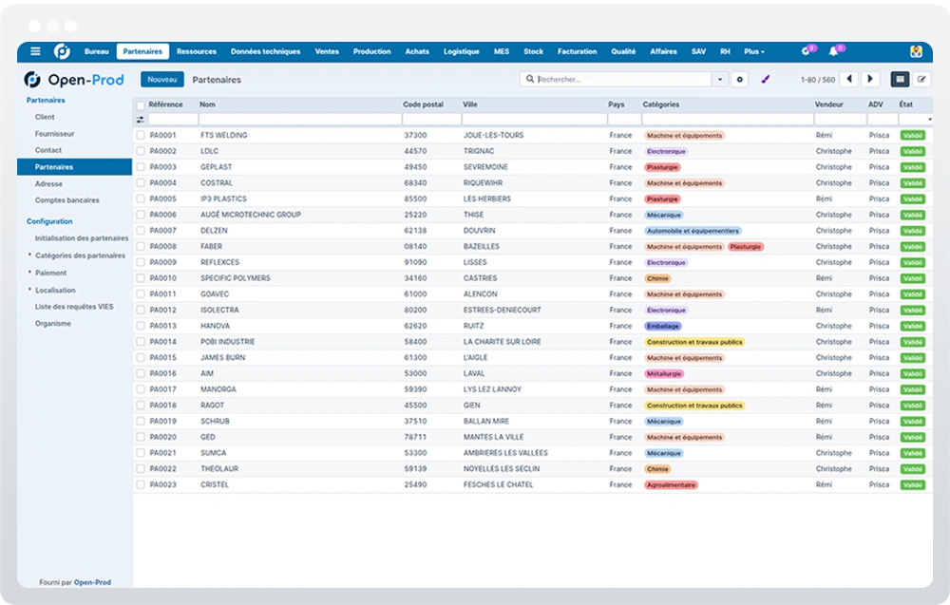Check the PA0023 CRISTEL row

[x=141, y=484]
